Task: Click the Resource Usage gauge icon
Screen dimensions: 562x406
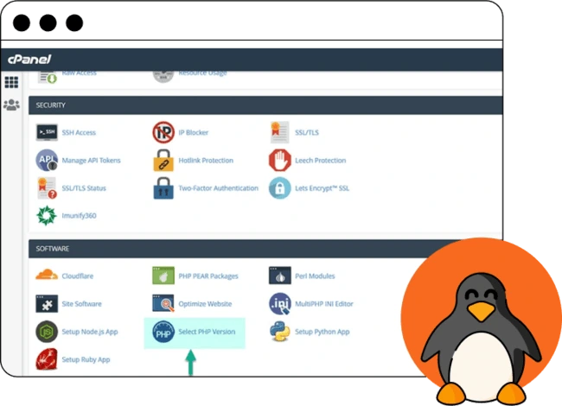Action: (x=163, y=76)
